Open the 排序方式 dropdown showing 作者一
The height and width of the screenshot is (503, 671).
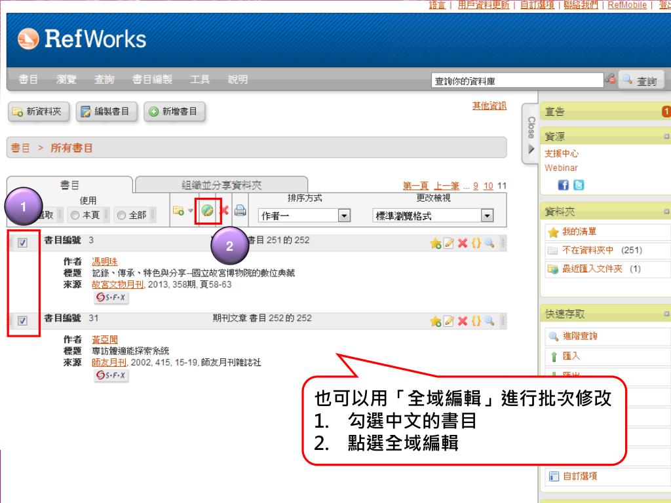point(304,215)
